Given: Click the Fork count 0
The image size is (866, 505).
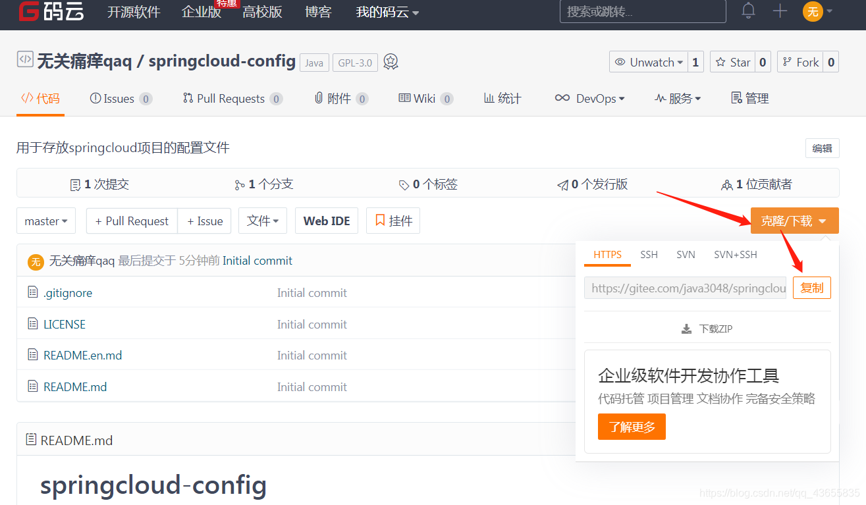Looking at the screenshot, I should click(831, 62).
